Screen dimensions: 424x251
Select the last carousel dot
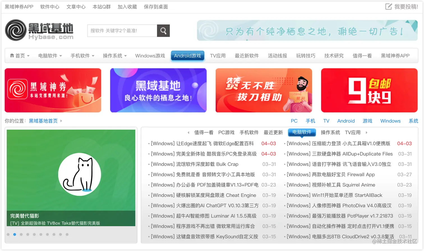point(67,234)
